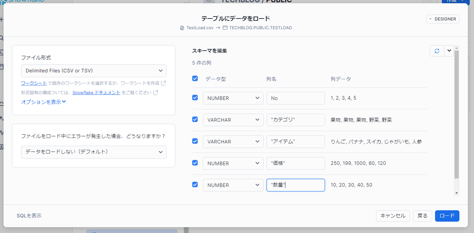Uncheck the "カテゴリ" column checkbox
The height and width of the screenshot is (233, 474).
[195, 119]
